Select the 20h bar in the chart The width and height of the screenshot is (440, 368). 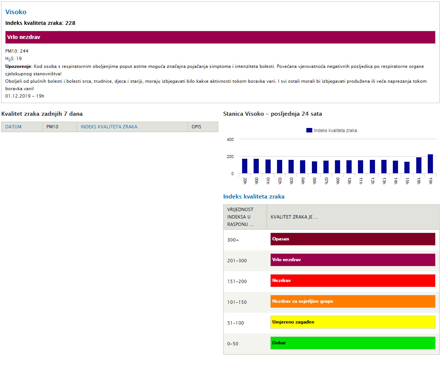tap(245, 166)
